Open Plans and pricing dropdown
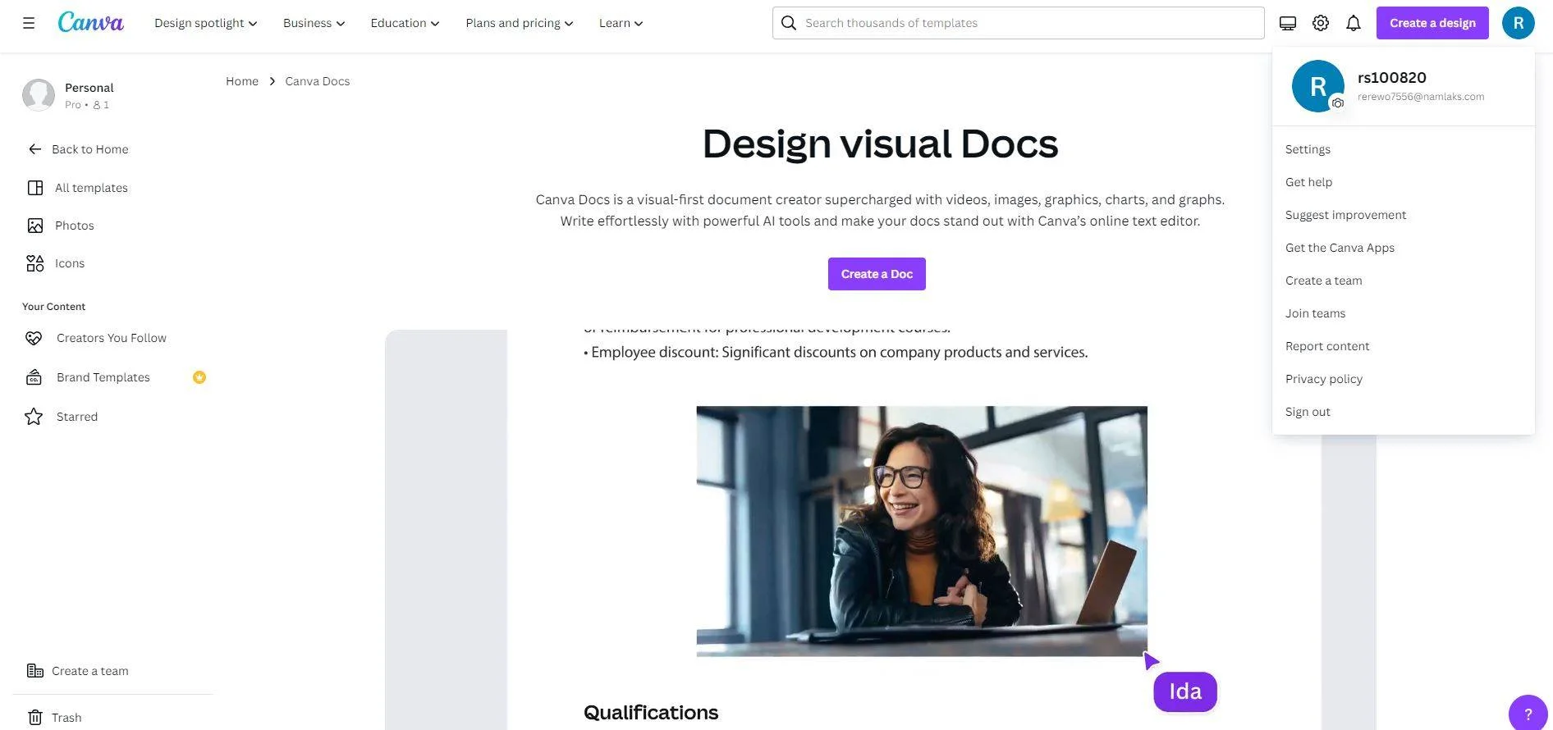 520,23
